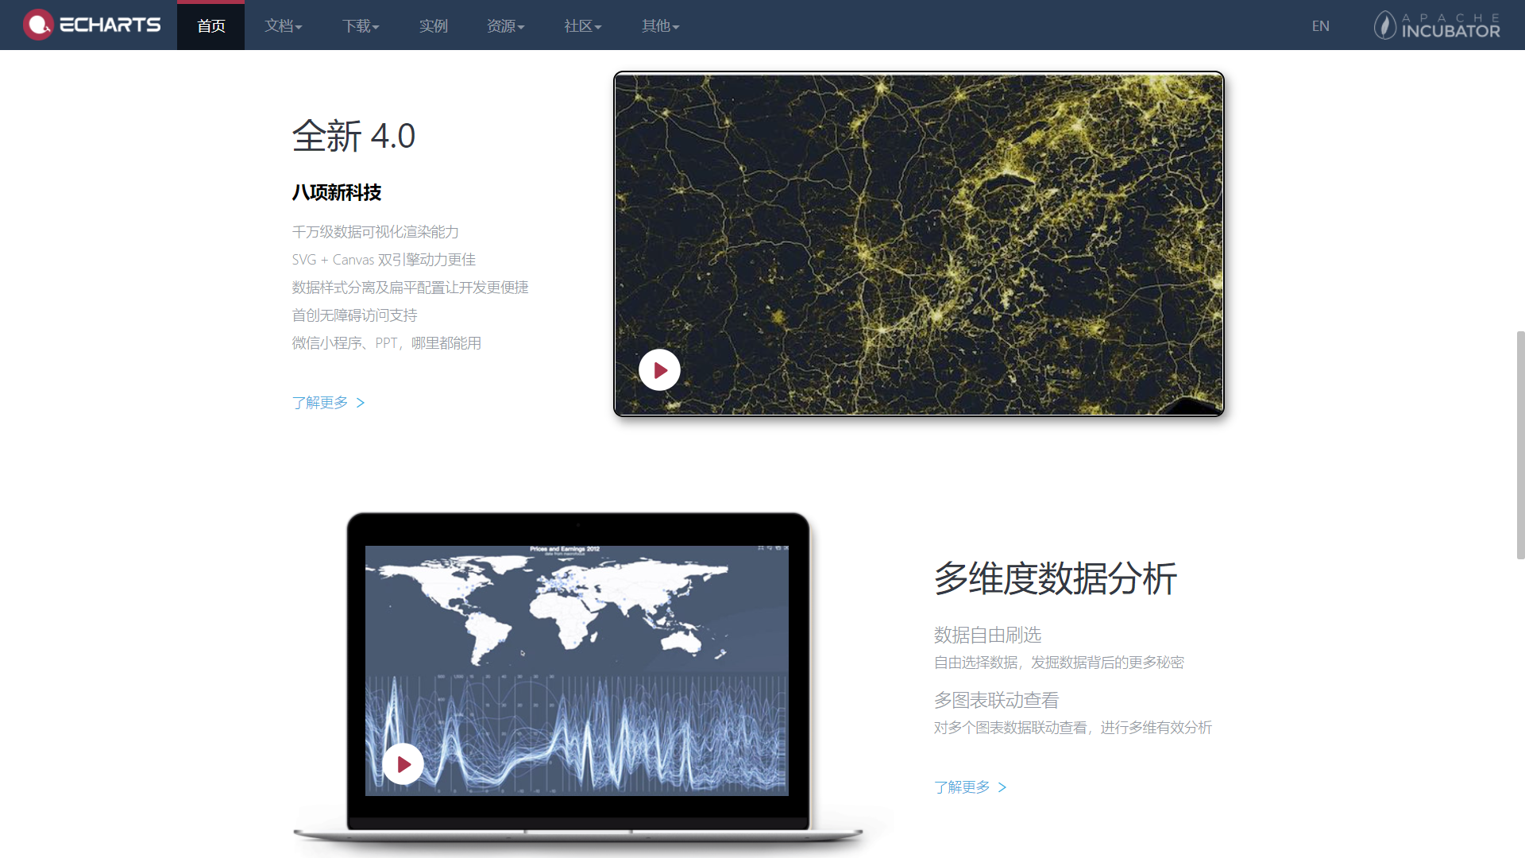Click the Apache feather icon
This screenshot has width=1525, height=858.
[x=1385, y=25]
